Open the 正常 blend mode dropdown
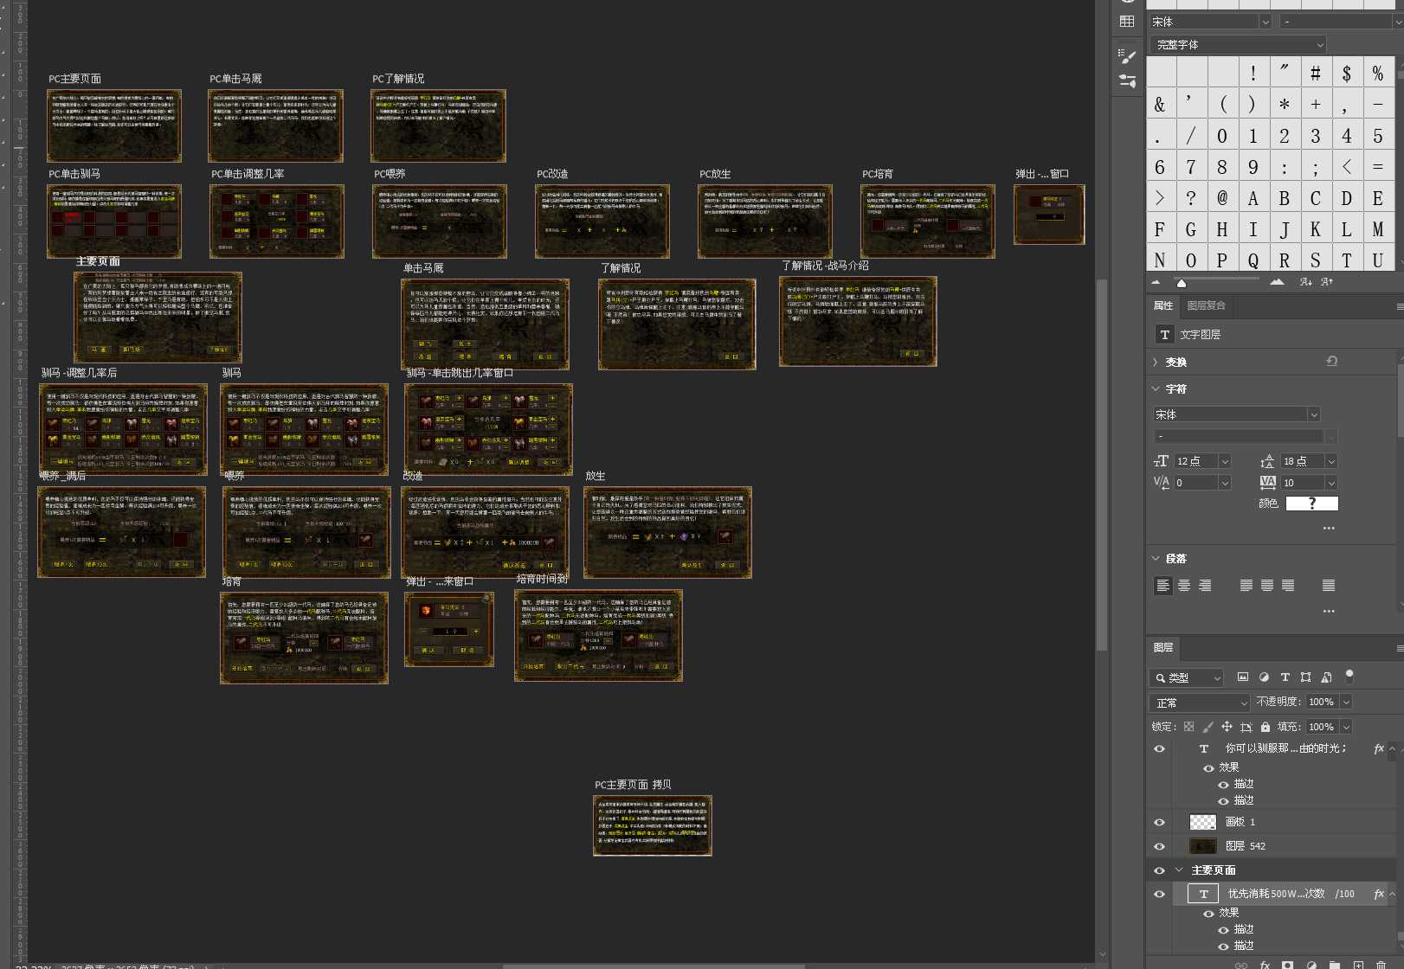Screen dimensions: 1404x969 pos(1200,703)
